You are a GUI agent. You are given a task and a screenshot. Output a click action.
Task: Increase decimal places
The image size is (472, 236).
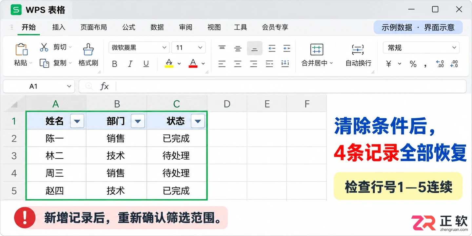pos(440,64)
